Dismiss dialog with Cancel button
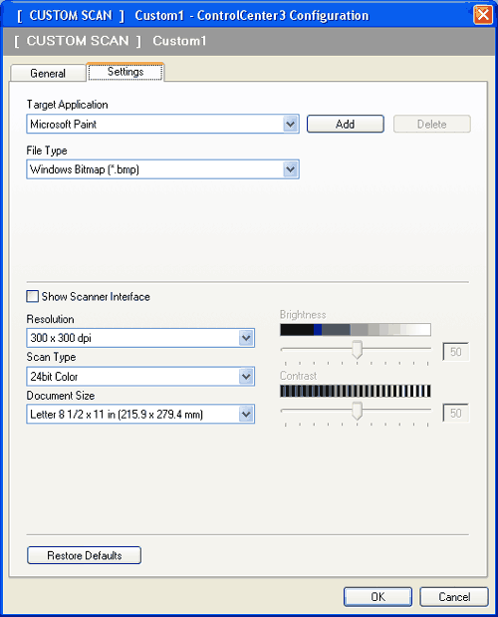Screen dimensions: 498x617 click(x=454, y=597)
